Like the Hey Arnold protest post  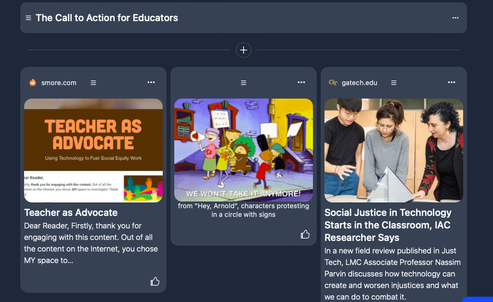pos(305,234)
